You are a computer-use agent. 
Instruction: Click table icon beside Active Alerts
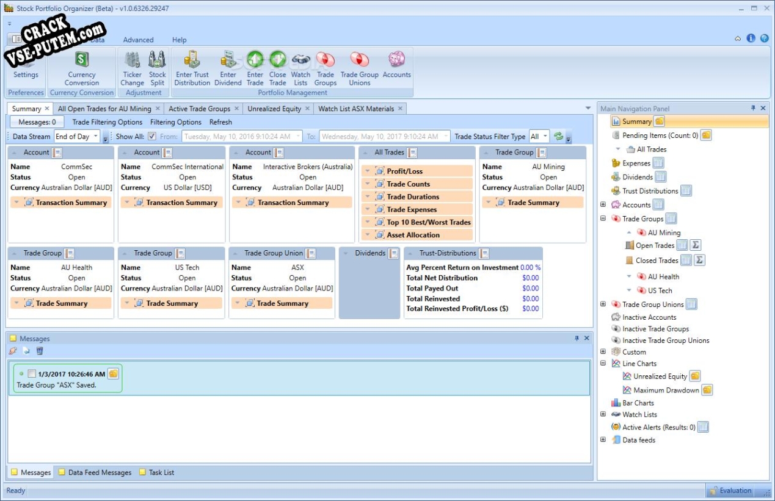(704, 427)
